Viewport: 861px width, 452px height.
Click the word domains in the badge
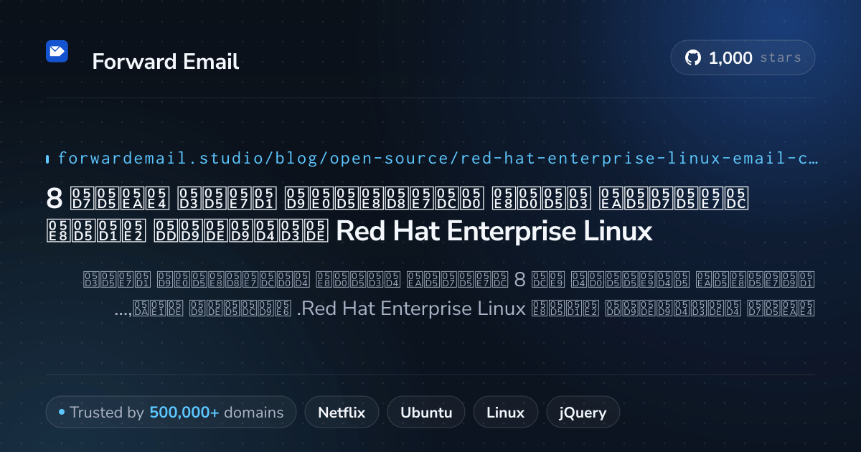254,413
